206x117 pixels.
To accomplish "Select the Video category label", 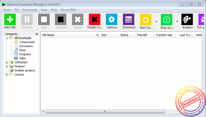I will click(23, 58).
